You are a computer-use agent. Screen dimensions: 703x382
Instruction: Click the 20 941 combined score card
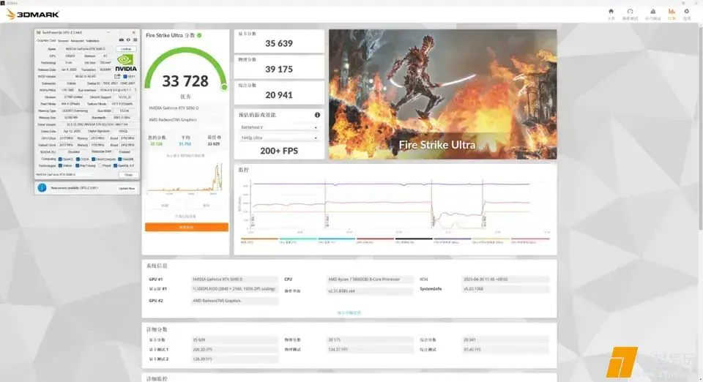(279, 93)
